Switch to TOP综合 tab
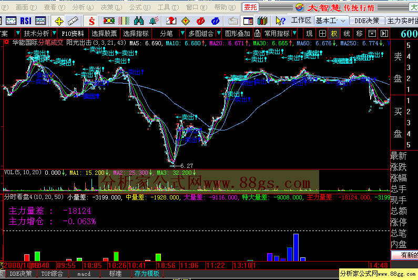The image size is (418, 280). pos(52,274)
